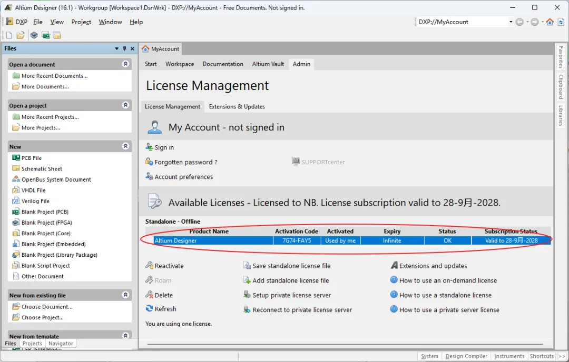Open the Libraries side panel
Screen dimensions: 569x362
point(561,116)
